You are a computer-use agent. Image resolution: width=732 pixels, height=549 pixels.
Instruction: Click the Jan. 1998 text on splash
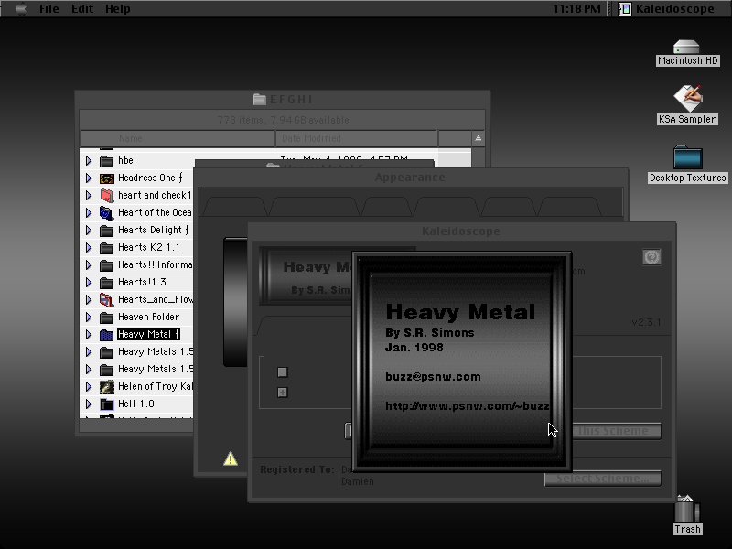coord(414,348)
